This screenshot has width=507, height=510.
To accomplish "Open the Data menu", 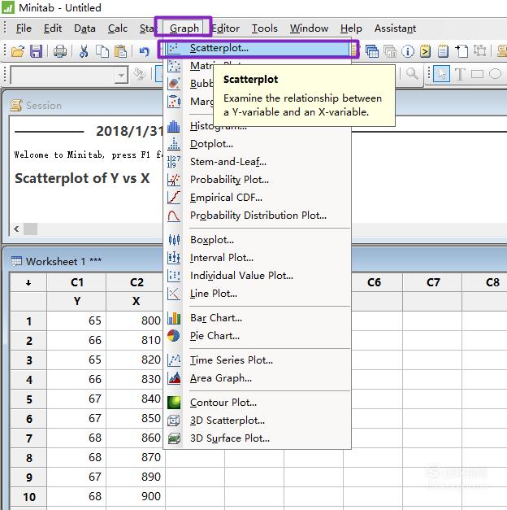I will 84,28.
